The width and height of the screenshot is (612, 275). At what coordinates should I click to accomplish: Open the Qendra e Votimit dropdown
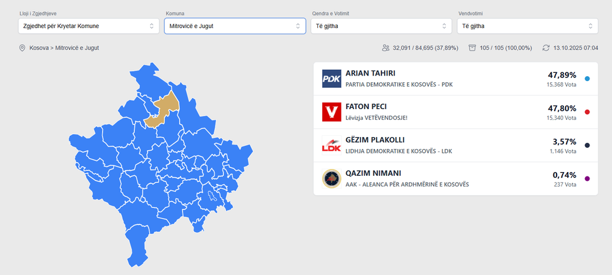[x=381, y=26]
